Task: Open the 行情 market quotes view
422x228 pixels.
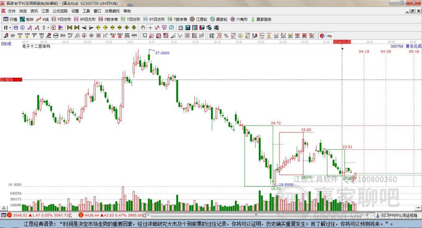Action: coord(10,19)
